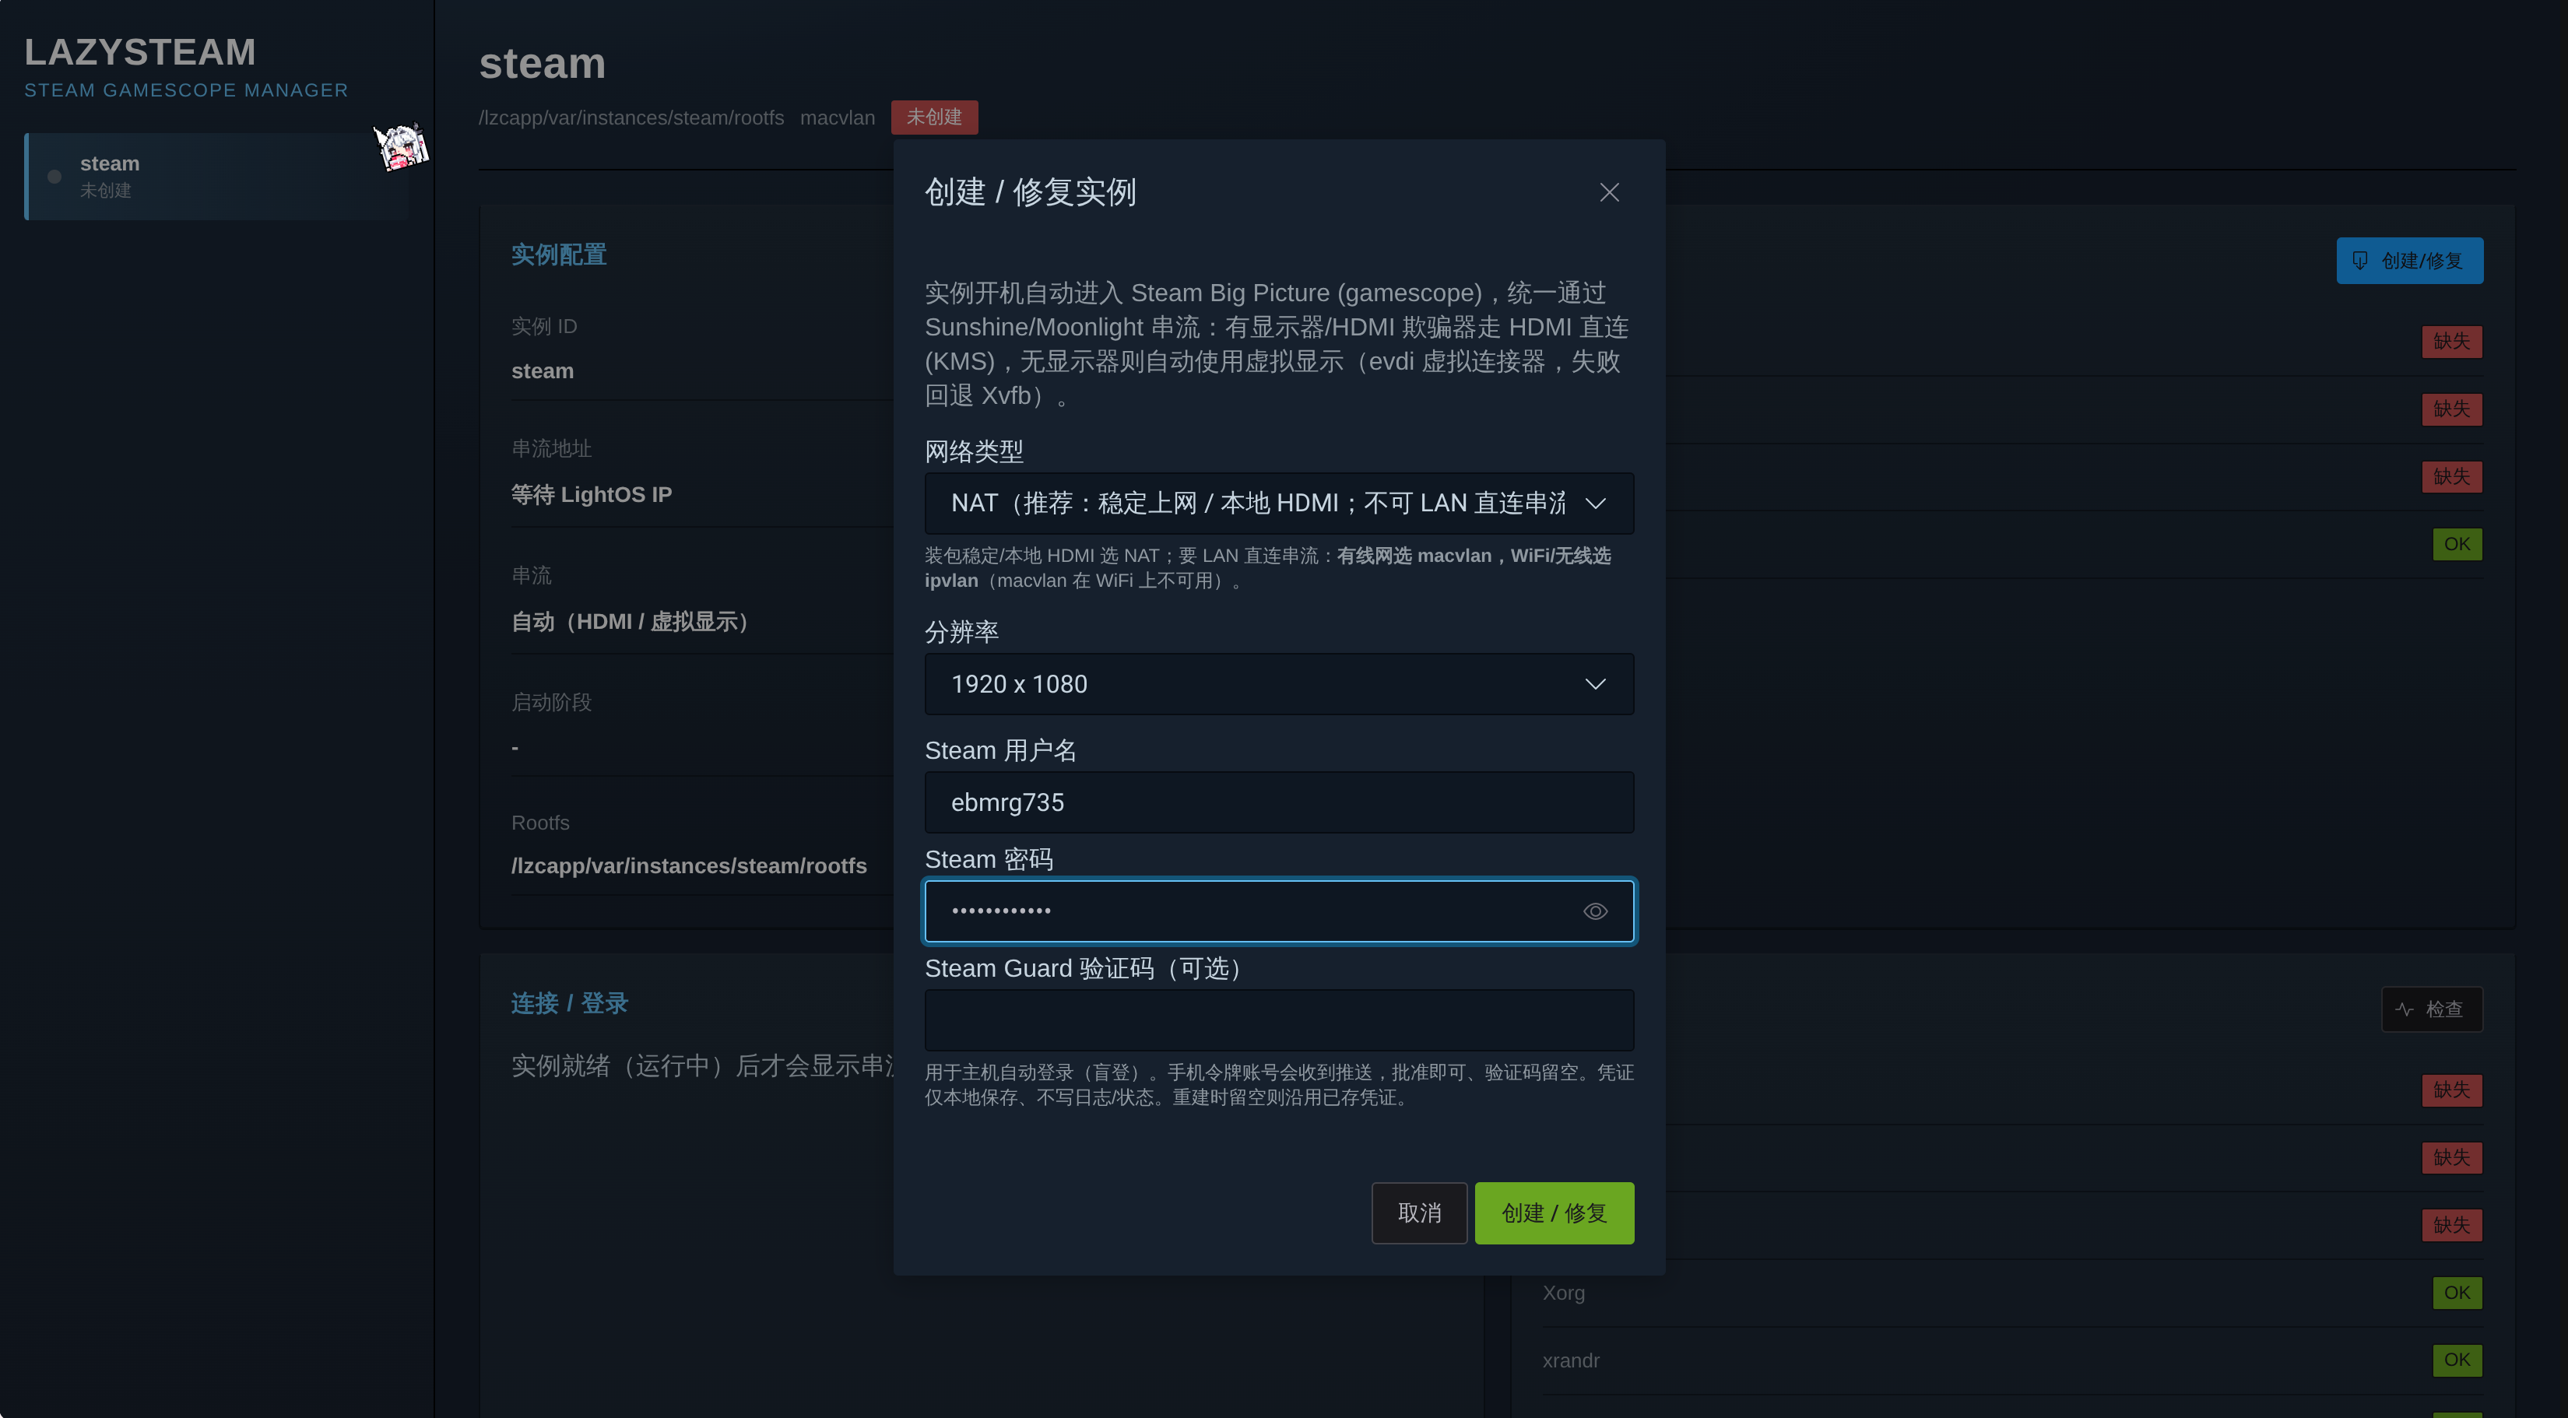Click the 检查 button in the background panel
2568x1418 pixels.
pyautogui.click(x=2432, y=1009)
